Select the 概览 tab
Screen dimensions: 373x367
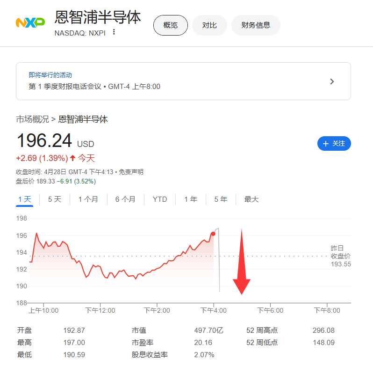click(171, 25)
